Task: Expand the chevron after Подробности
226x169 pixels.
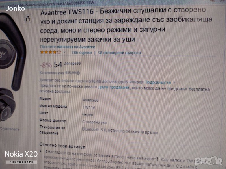Action: coord(175,83)
